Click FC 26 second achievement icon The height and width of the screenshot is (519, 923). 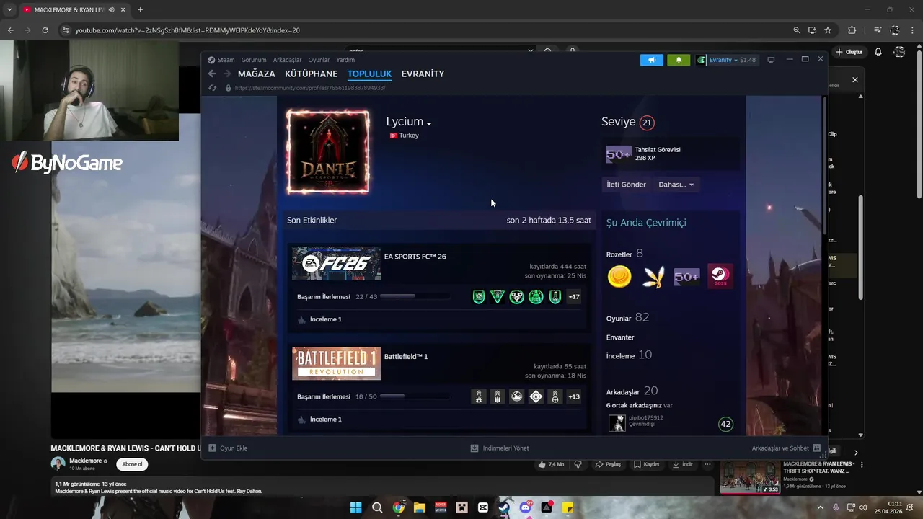[x=498, y=297]
